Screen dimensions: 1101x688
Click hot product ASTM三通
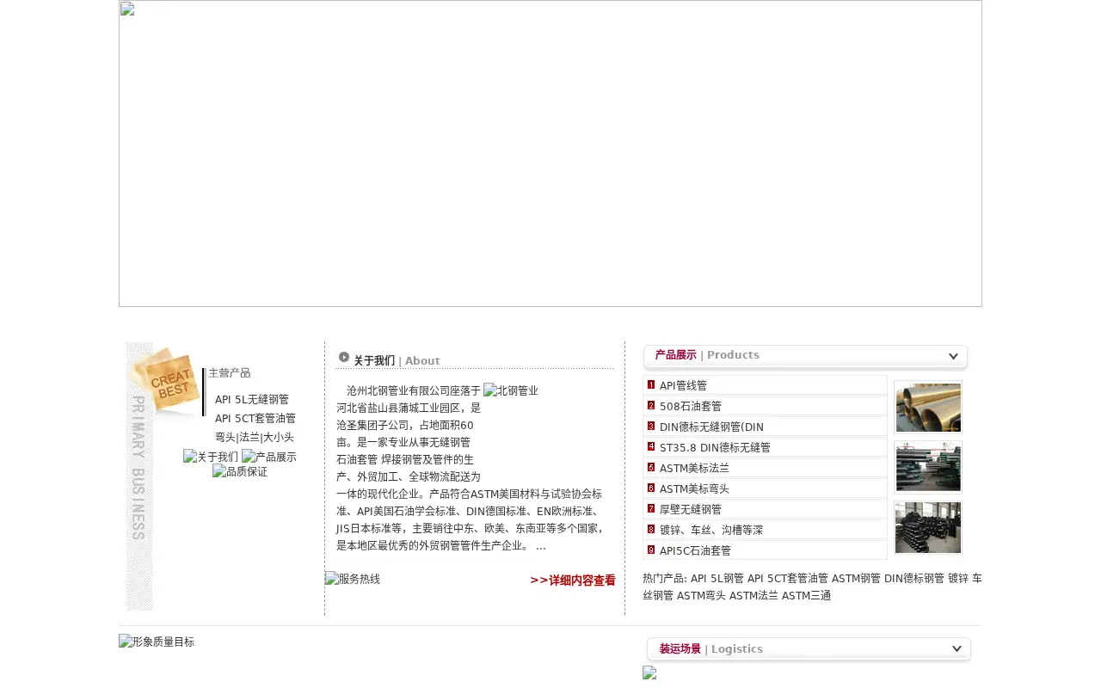coord(806,595)
